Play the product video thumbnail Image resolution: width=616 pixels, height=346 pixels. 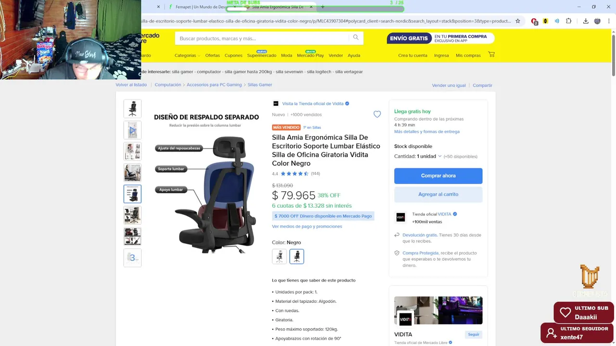132,130
